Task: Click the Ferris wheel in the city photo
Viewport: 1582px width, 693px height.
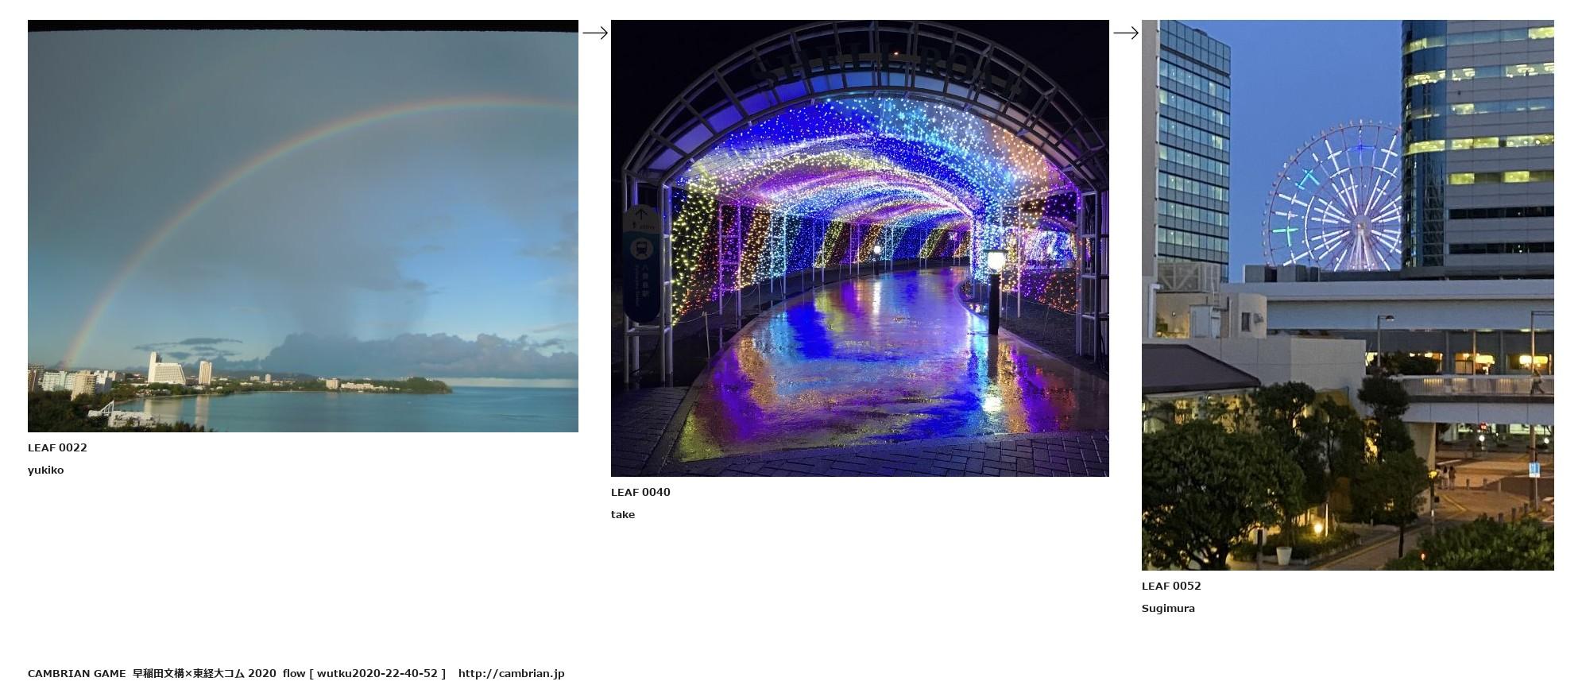Action: 1334,199
